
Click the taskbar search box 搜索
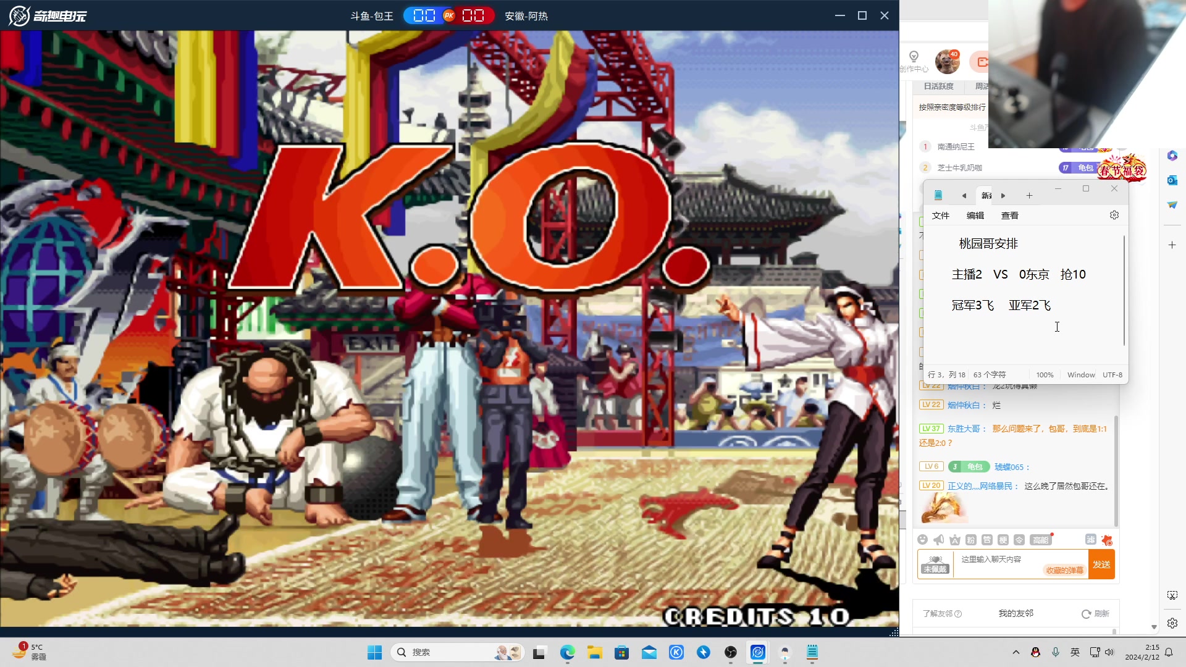457,652
